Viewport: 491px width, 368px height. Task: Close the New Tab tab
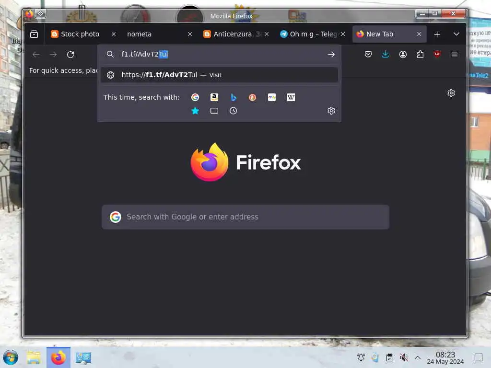click(x=419, y=34)
